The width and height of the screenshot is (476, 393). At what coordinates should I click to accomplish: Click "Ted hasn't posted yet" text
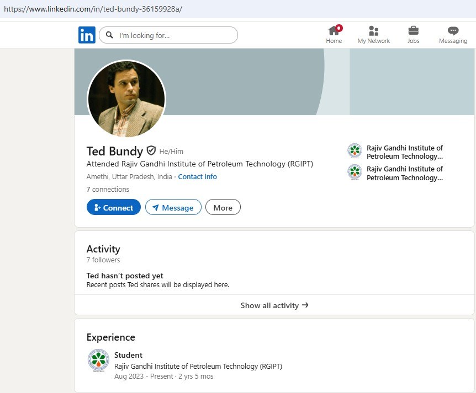tap(125, 276)
